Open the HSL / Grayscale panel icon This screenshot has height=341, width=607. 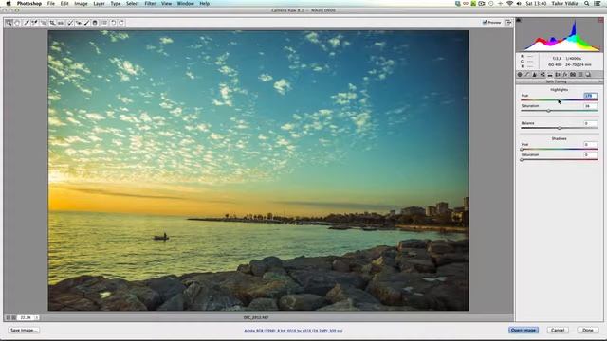coord(543,74)
